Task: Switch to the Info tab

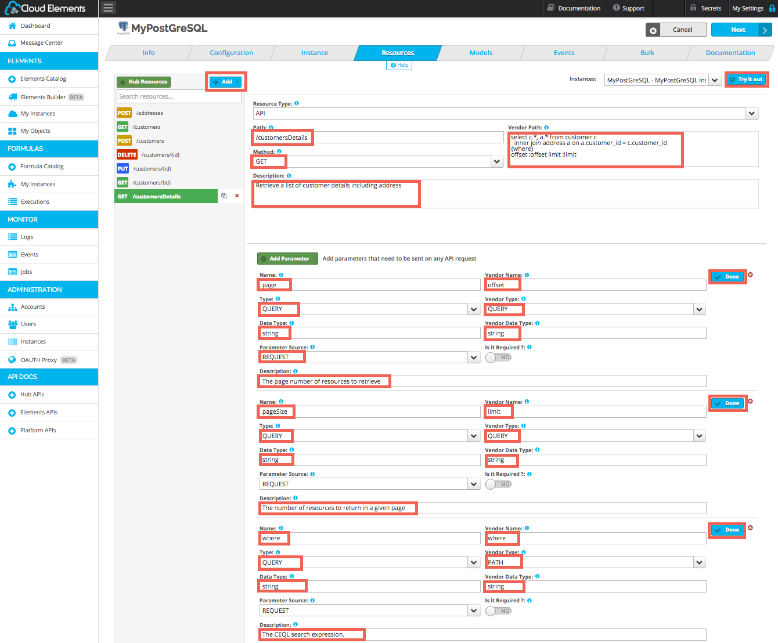Action: [149, 53]
